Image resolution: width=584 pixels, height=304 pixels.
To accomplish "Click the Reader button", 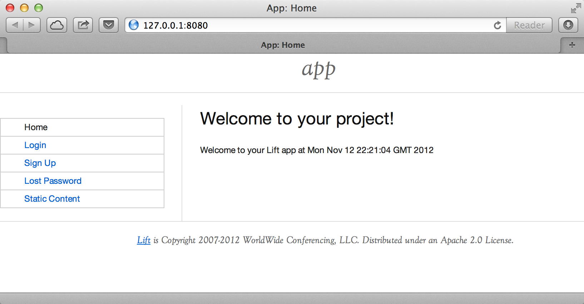I will tap(529, 25).
